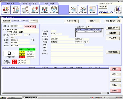Open the Windows スタート button
Viewport: 123px width, 99px height.
(x=3, y=98)
